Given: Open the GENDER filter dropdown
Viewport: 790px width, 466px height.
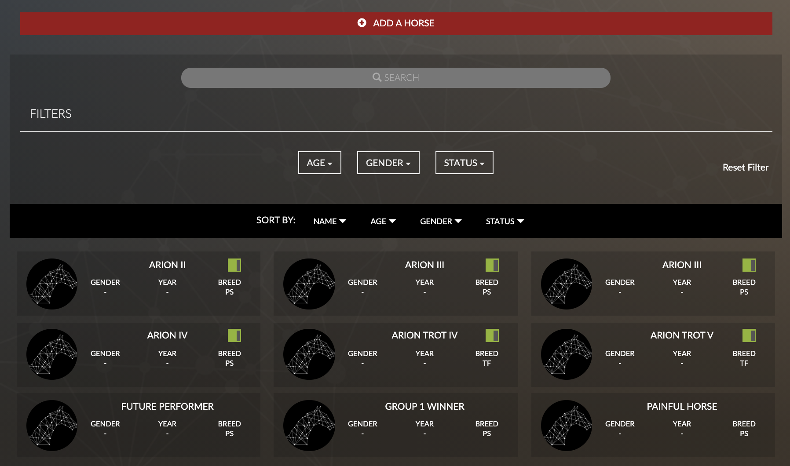Looking at the screenshot, I should [388, 163].
